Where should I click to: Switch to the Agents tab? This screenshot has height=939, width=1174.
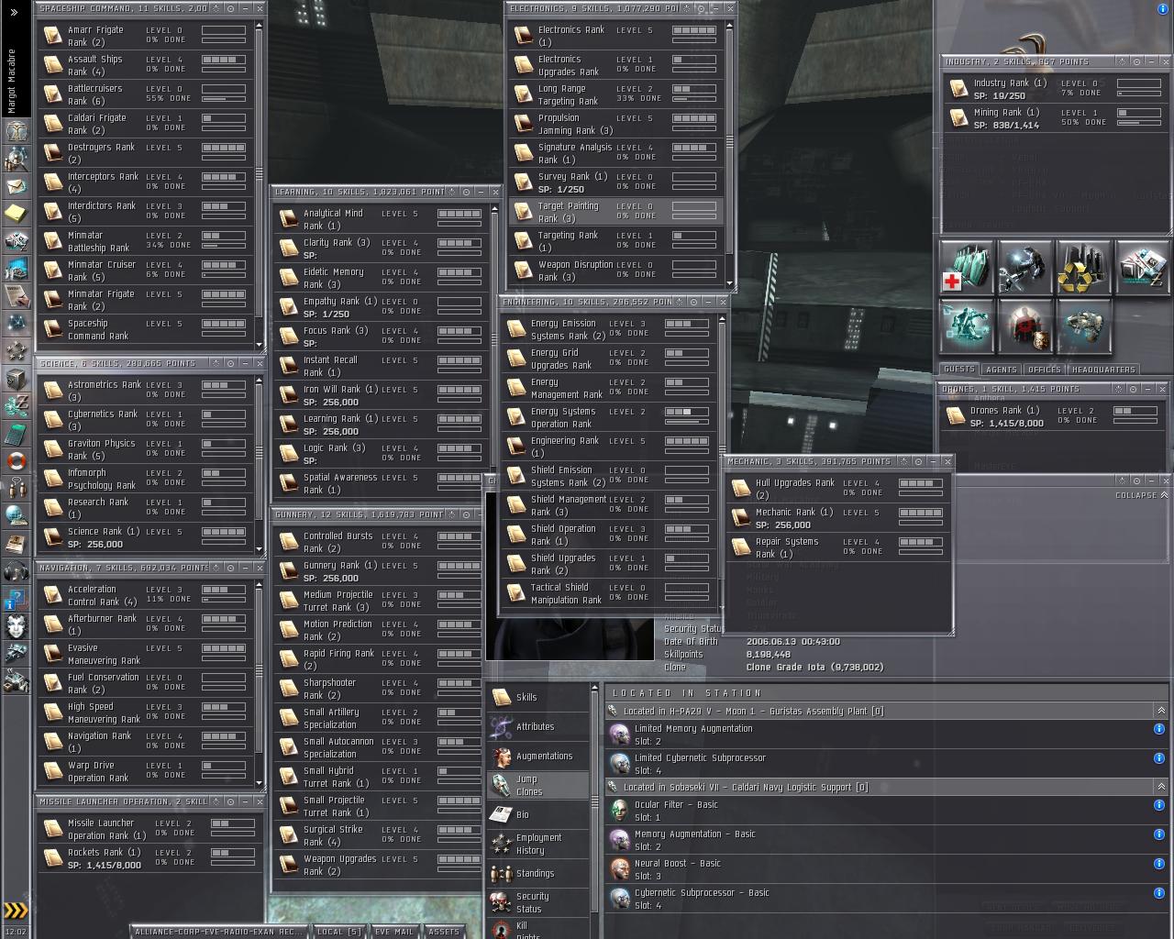pyautogui.click(x=1001, y=370)
